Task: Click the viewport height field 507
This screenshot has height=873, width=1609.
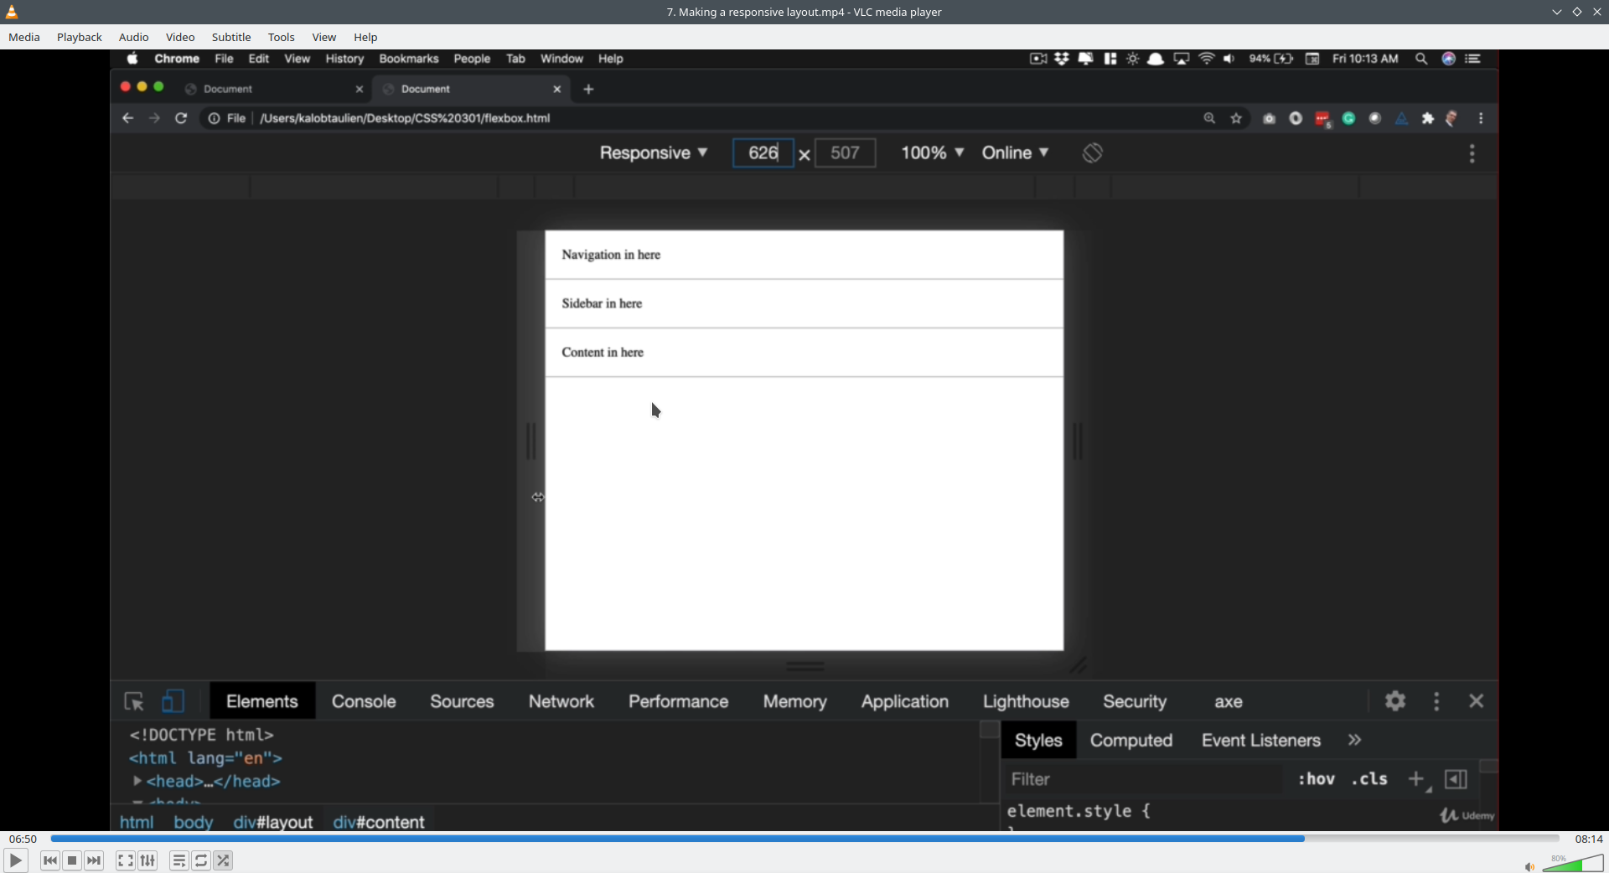Action: [845, 152]
